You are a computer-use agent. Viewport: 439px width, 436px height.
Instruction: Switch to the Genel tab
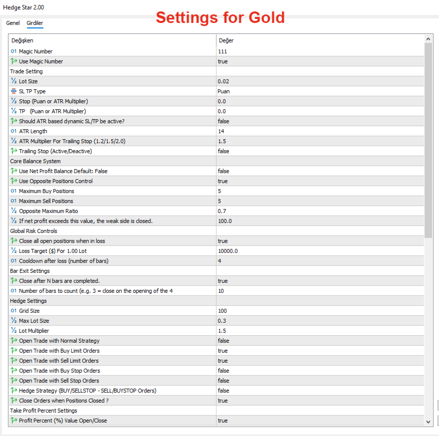coord(13,23)
